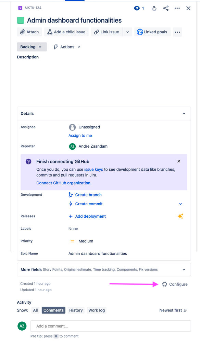
Task: Open the Configure gear icon
Action: pos(165,284)
